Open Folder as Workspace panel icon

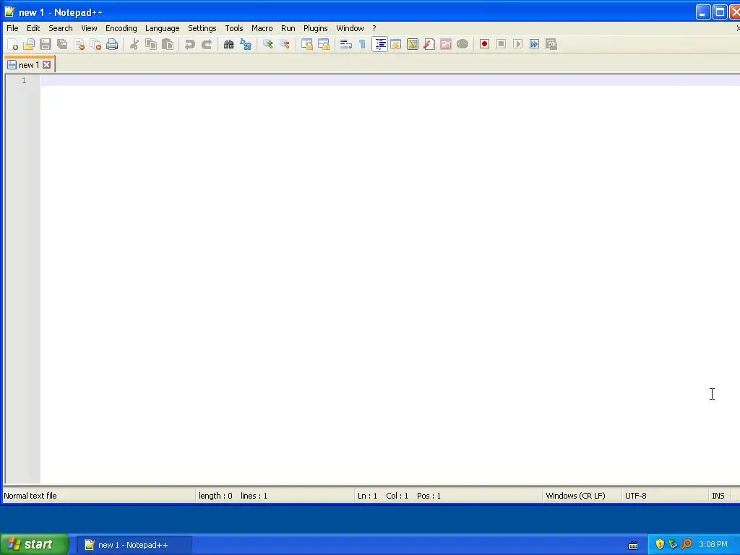(x=446, y=44)
